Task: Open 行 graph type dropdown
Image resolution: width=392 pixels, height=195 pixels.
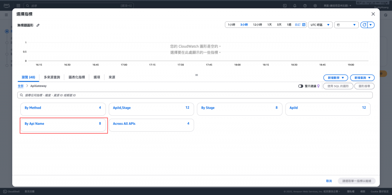Action: pyautogui.click(x=346, y=25)
